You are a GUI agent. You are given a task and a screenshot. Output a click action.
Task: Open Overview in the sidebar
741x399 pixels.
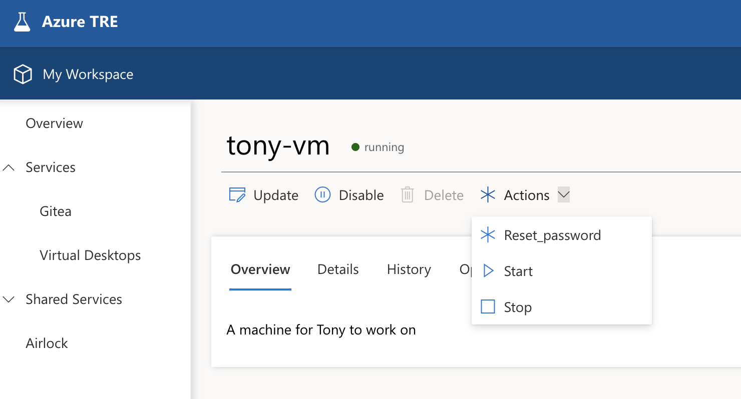point(55,123)
